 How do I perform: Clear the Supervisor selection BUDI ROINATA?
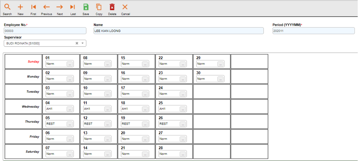click(x=77, y=43)
